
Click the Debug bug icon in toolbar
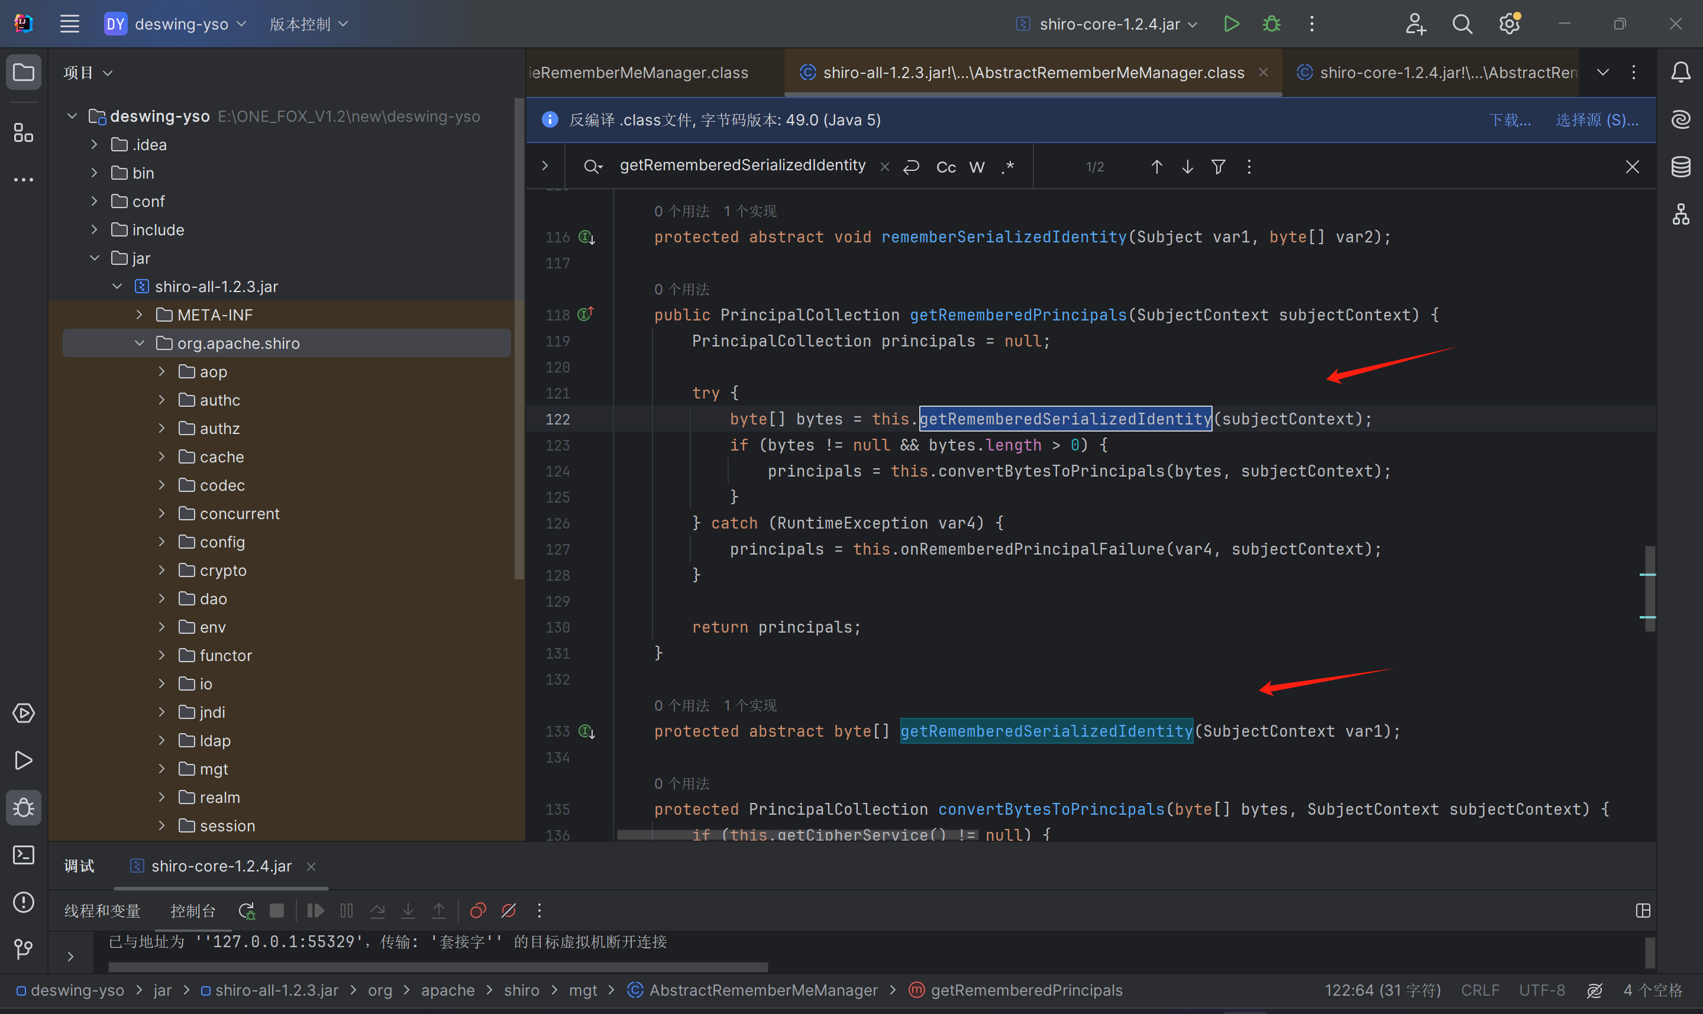(x=1271, y=24)
